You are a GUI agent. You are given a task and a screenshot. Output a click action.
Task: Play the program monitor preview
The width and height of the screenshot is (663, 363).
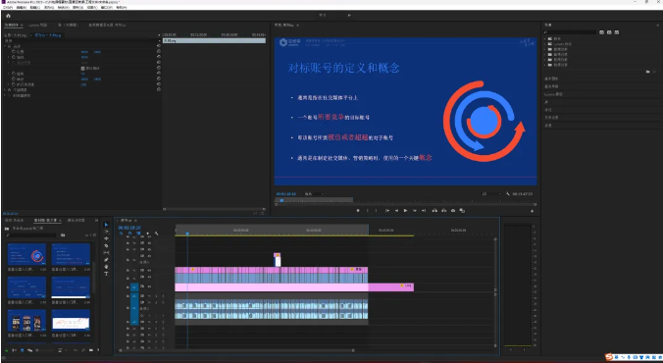coord(405,210)
